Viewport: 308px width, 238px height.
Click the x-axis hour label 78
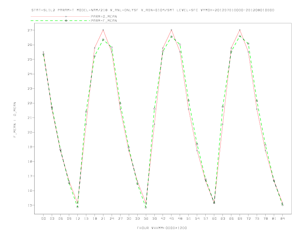265,219
